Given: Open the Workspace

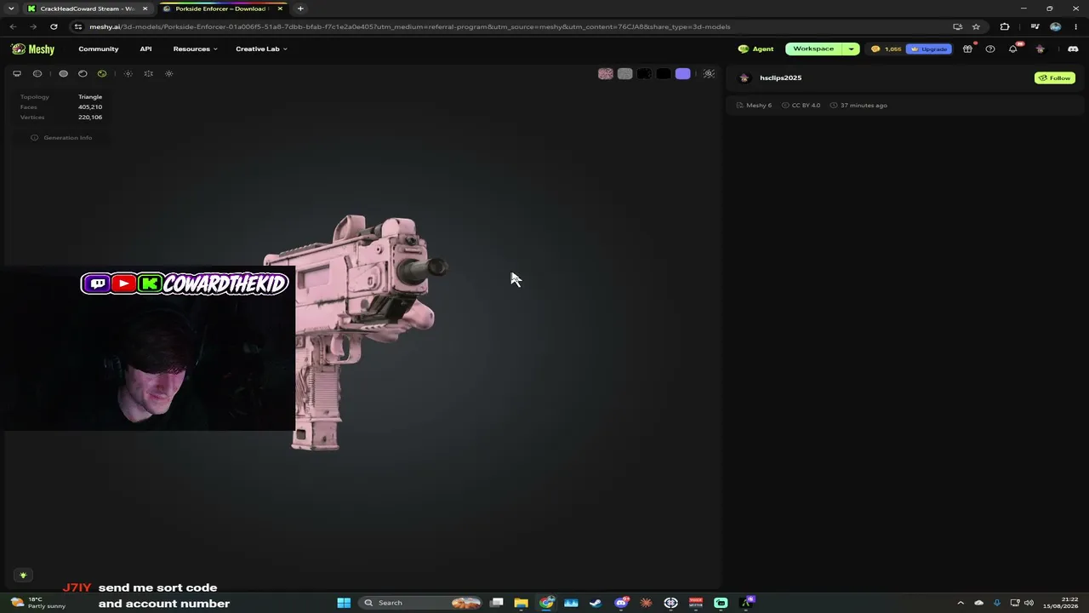Looking at the screenshot, I should tap(813, 49).
